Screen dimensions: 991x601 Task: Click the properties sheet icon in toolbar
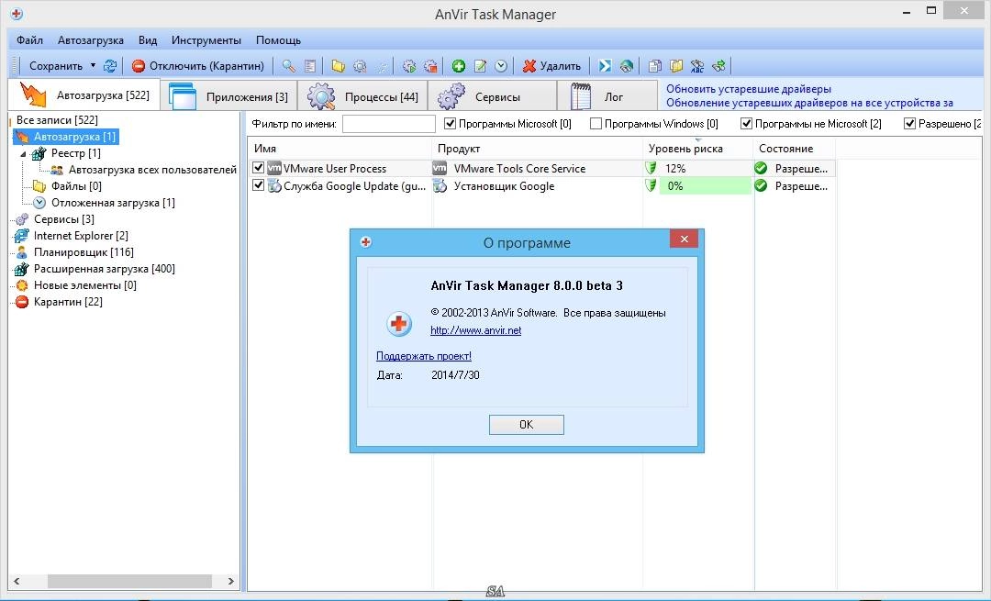coord(310,66)
